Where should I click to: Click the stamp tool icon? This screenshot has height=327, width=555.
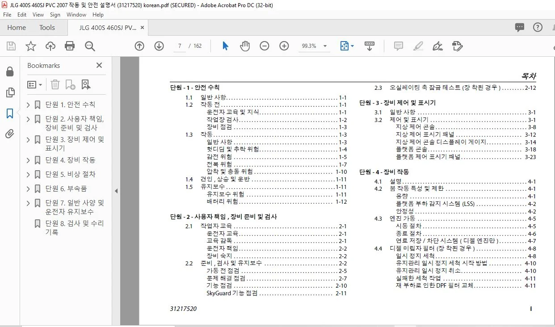coord(457,46)
